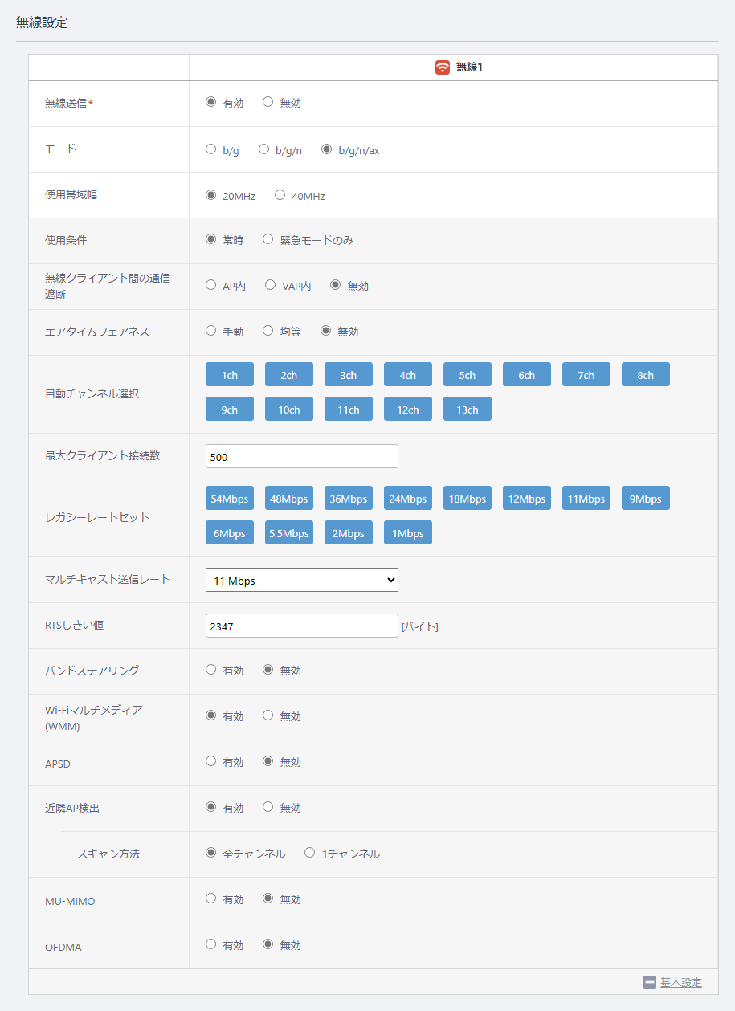Screen dimensions: 735x1011
Task: Enable APSD
Action: pos(211,760)
